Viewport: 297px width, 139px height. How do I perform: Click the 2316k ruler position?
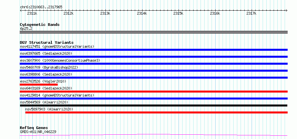[x=215, y=13]
